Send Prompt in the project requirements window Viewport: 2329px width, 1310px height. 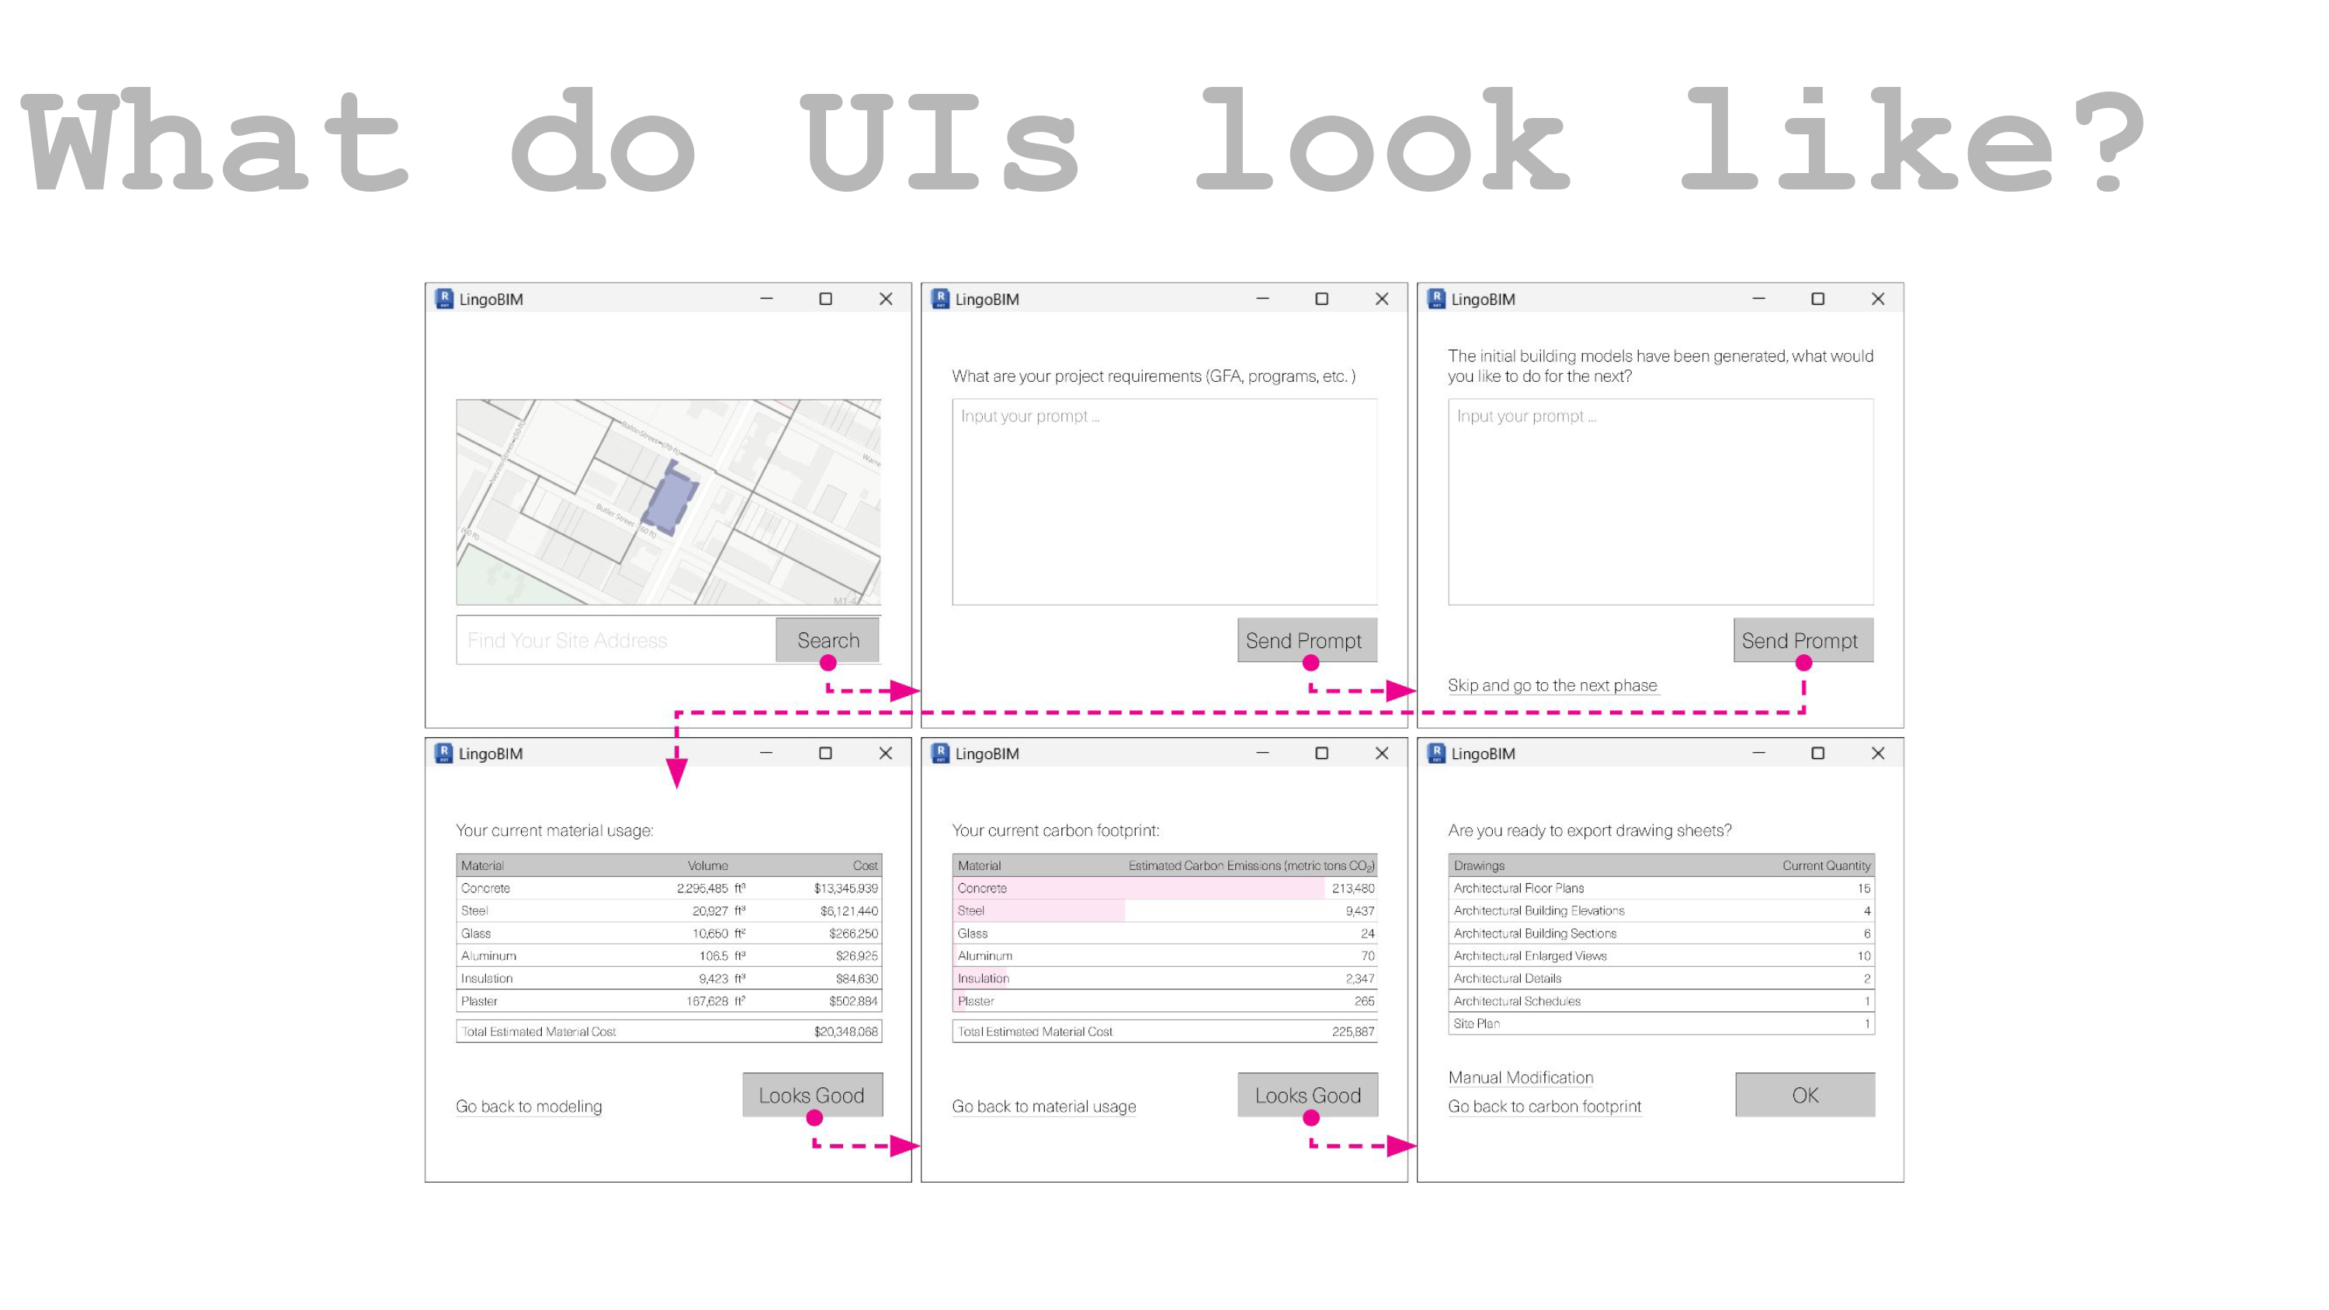(1307, 640)
